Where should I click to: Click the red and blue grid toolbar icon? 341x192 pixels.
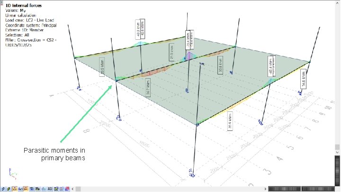click(67, 189)
